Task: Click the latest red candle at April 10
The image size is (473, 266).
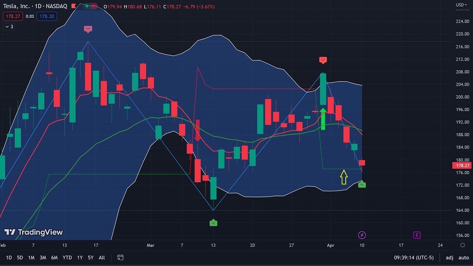Action: pos(362,163)
